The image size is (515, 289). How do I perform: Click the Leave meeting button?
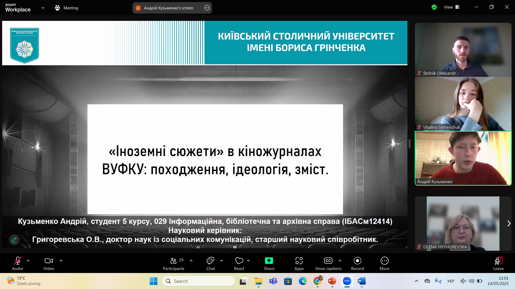(x=498, y=263)
